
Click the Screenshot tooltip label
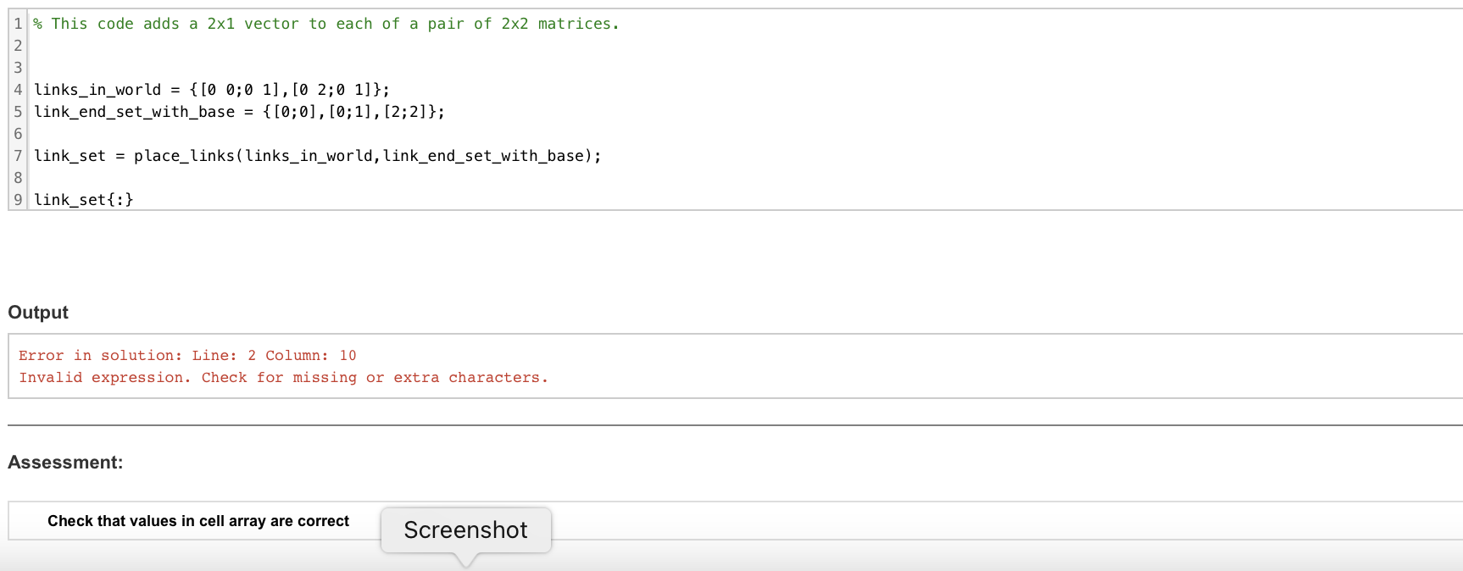[x=466, y=530]
